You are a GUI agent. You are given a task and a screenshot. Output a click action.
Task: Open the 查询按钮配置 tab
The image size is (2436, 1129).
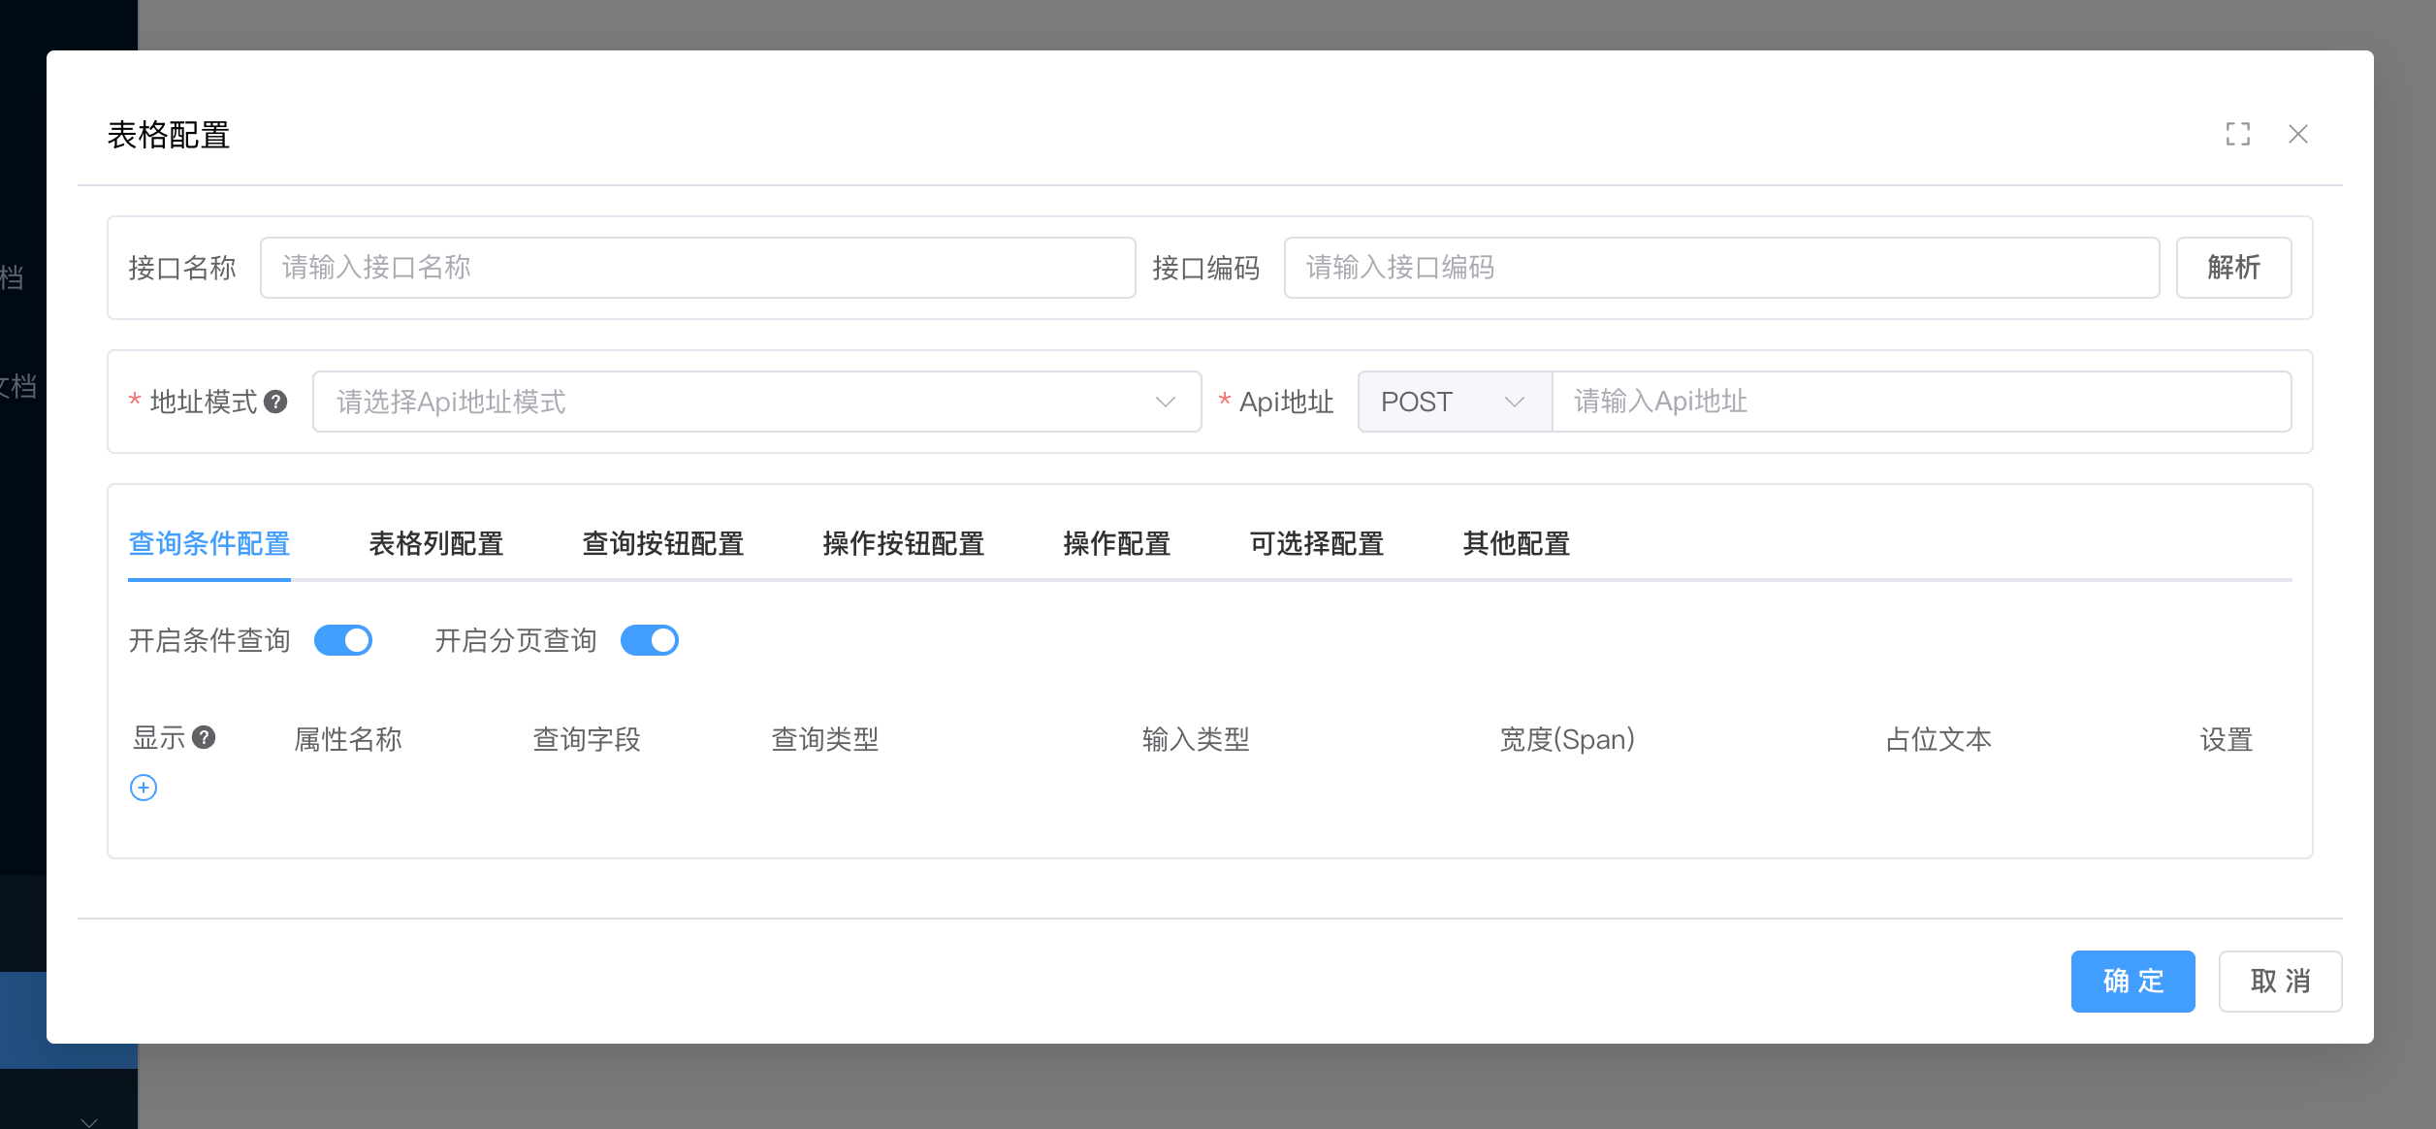pyautogui.click(x=662, y=544)
